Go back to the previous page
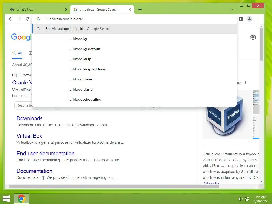This screenshot has height=204, width=272. click(x=11, y=19)
